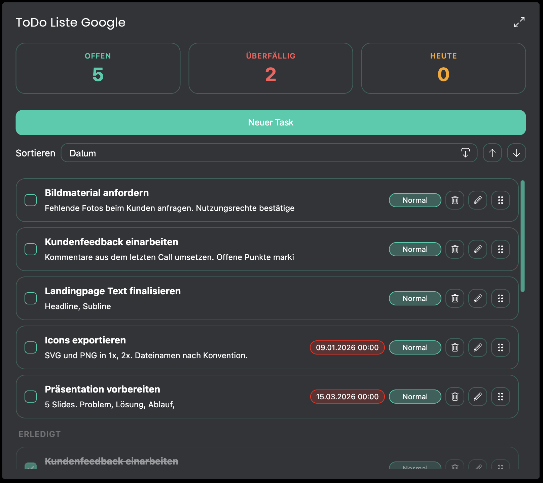Click the Neuer Task button

[x=271, y=122]
